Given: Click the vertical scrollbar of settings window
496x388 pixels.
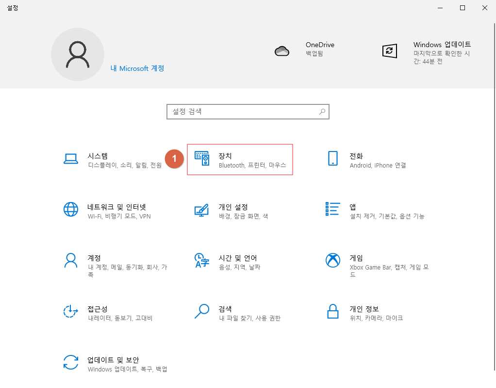Looking at the screenshot, I should point(495,196).
